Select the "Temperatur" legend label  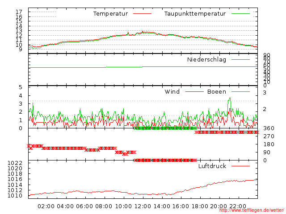(110, 14)
